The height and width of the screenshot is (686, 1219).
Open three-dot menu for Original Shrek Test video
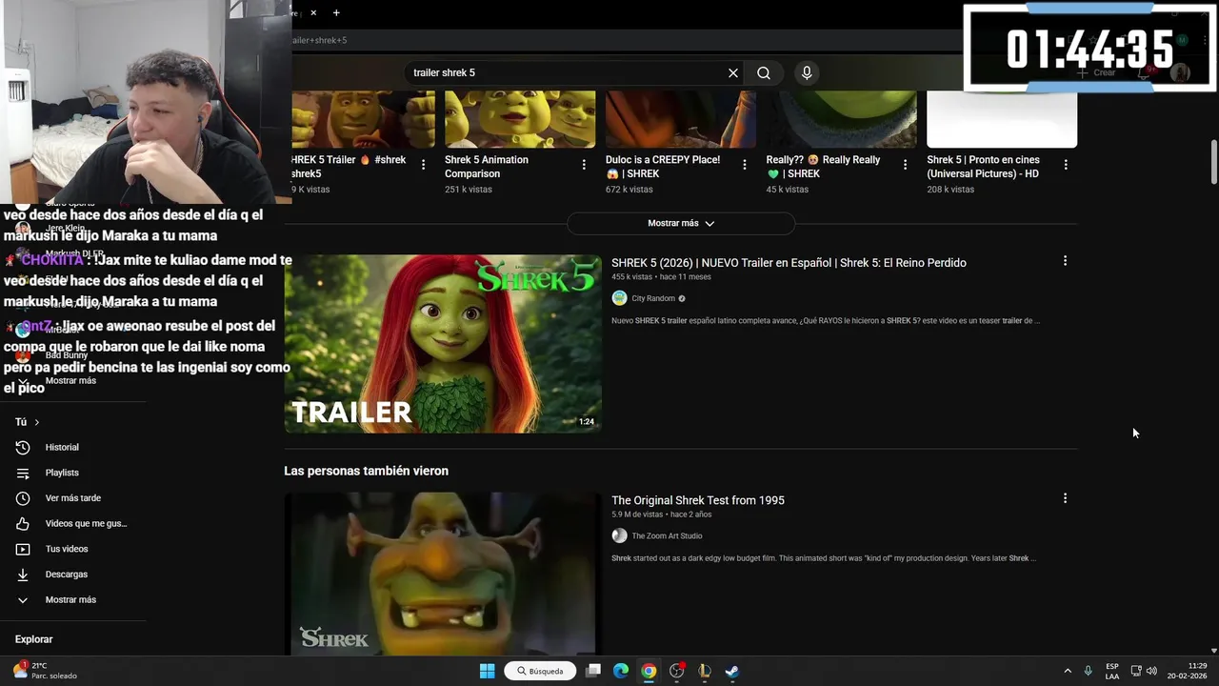click(x=1065, y=497)
